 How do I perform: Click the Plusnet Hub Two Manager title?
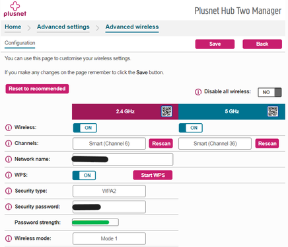coord(238,11)
